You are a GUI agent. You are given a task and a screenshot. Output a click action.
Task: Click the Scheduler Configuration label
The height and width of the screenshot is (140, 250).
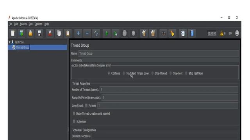(x=84, y=130)
